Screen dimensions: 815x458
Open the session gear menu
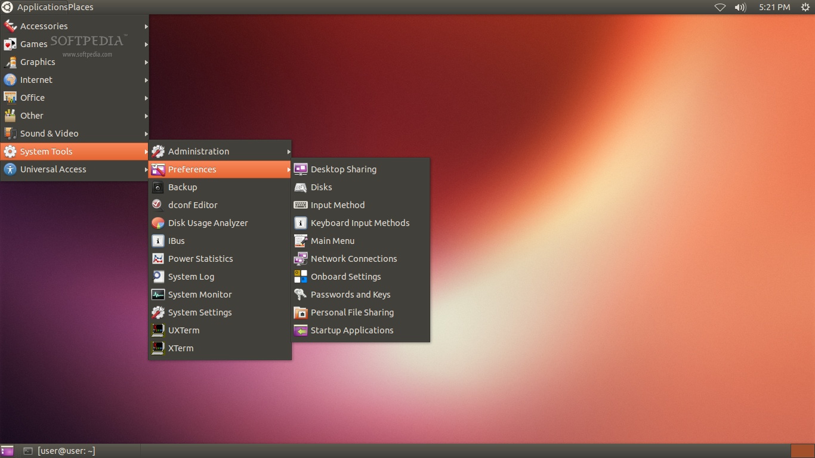click(805, 7)
